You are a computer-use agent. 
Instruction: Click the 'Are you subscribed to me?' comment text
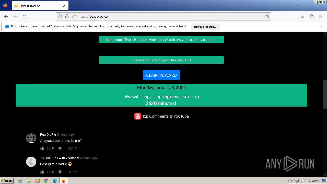[61, 141]
